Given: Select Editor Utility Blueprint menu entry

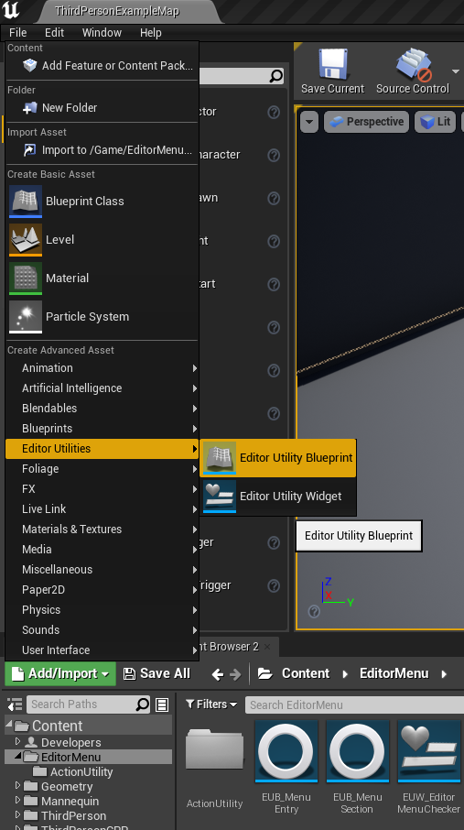Looking at the screenshot, I should [x=278, y=458].
